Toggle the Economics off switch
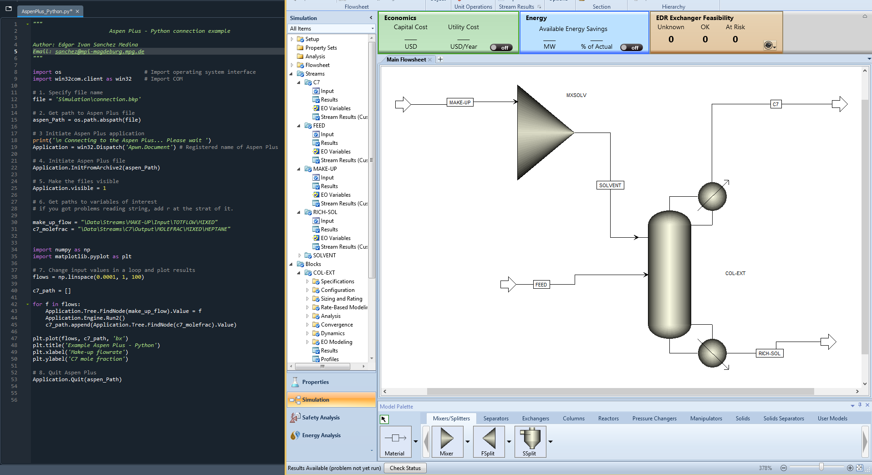This screenshot has height=475, width=872. (x=501, y=48)
